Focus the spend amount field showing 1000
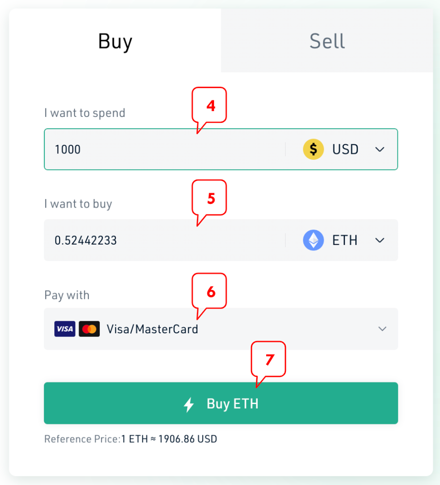The height and width of the screenshot is (485, 440). coord(165,149)
